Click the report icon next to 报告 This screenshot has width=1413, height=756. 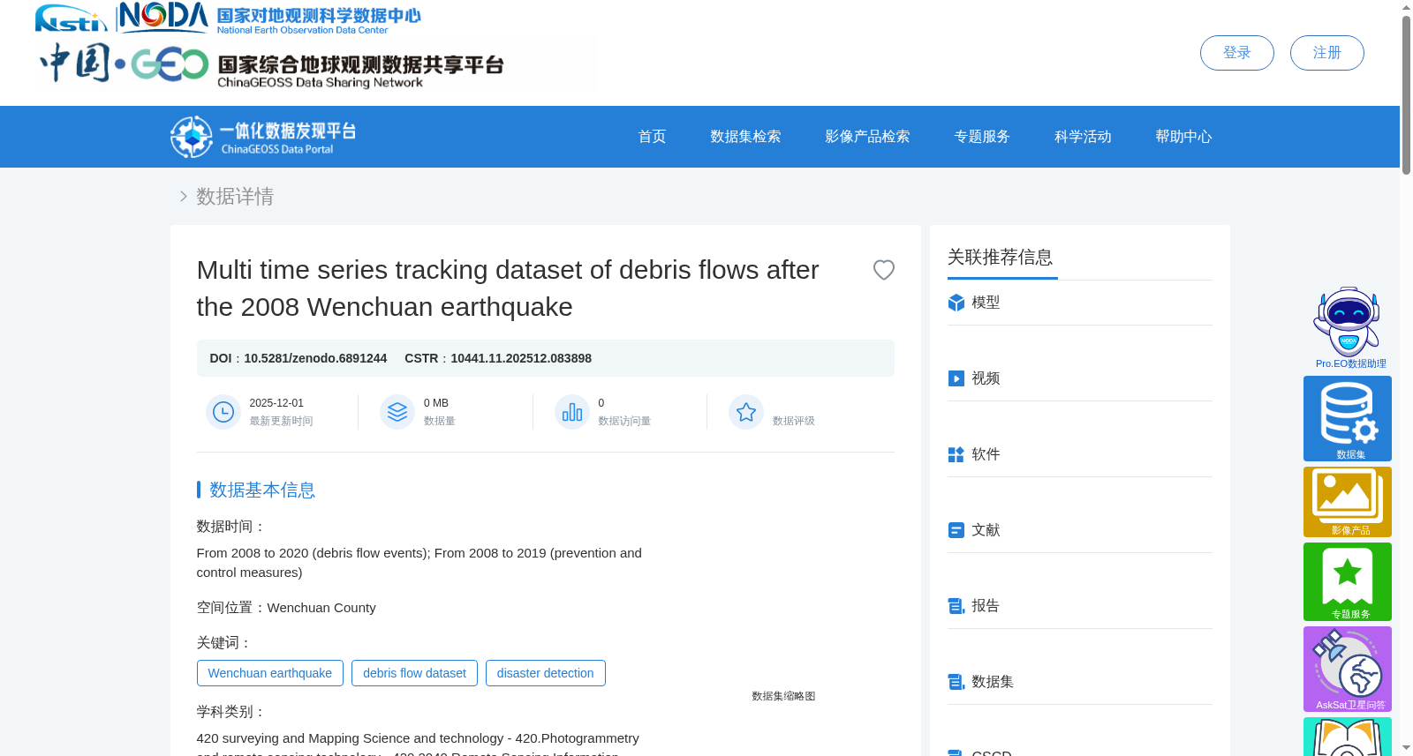[x=956, y=606]
